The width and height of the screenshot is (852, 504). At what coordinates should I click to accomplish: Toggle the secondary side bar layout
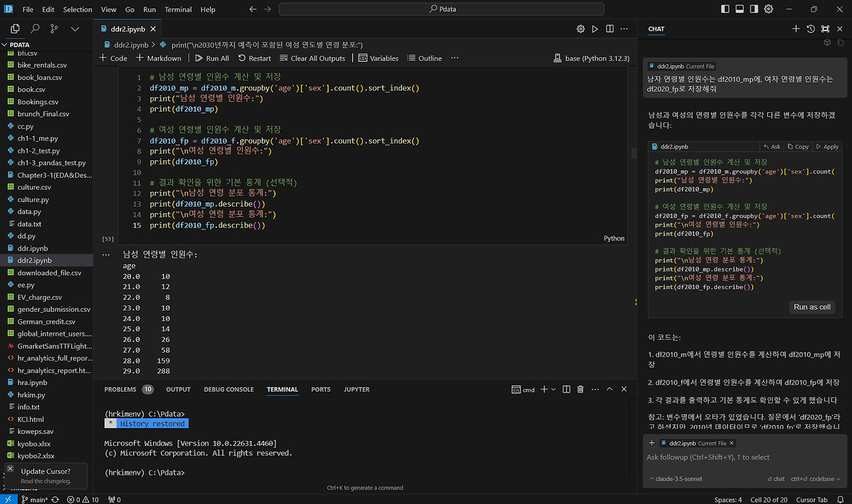tap(754, 9)
